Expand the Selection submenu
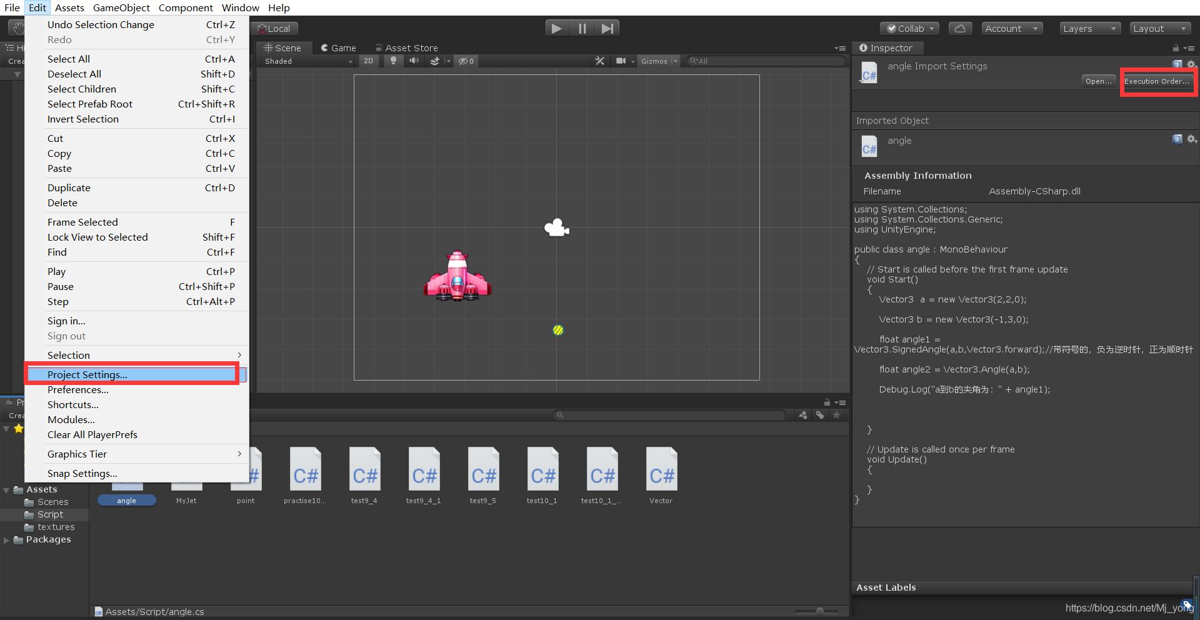The width and height of the screenshot is (1200, 620). tap(136, 355)
